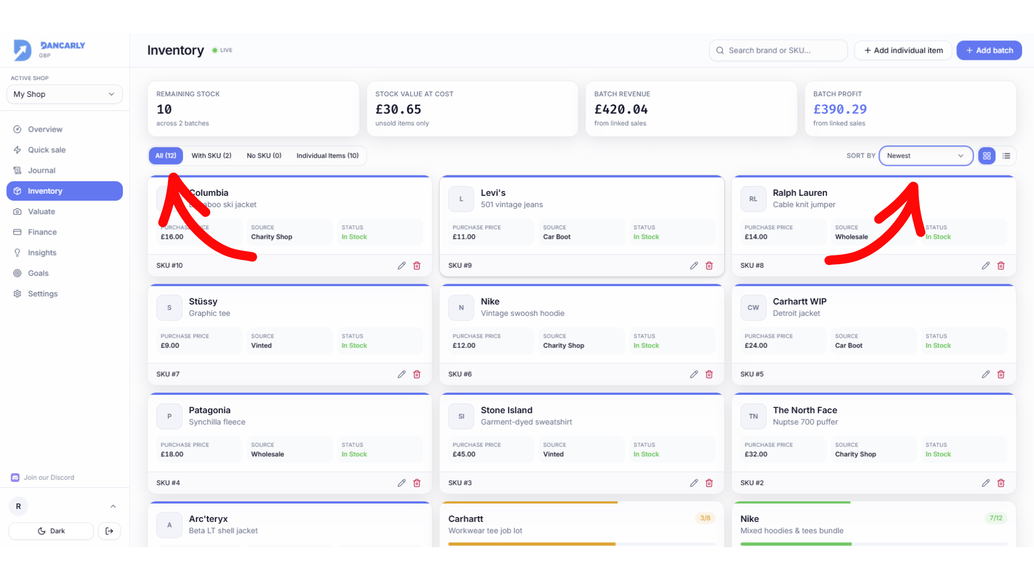Click the Add batch button
The width and height of the screenshot is (1034, 581).
coord(989,50)
